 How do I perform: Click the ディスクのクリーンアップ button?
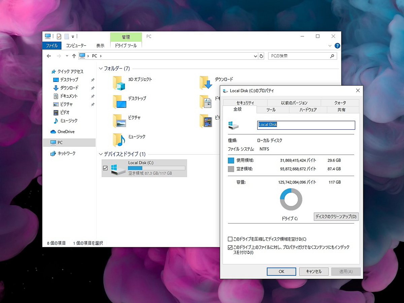[x=336, y=216]
